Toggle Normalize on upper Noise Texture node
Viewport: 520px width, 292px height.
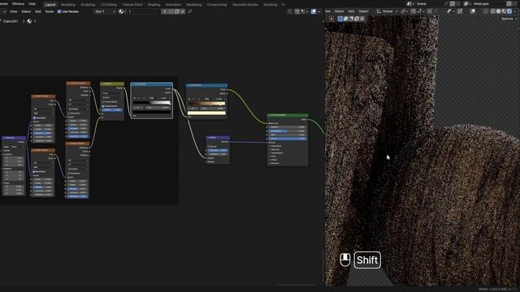click(34, 118)
